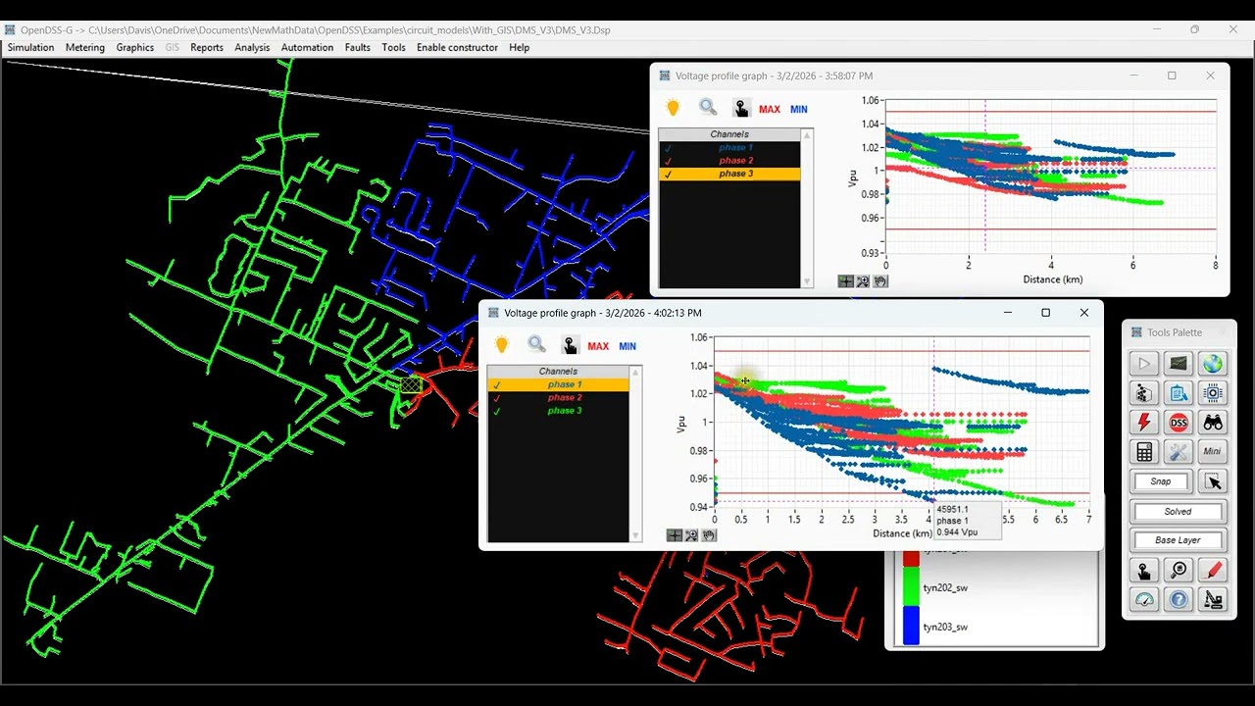Select the red highlighter marker tool
This screenshot has height=706, width=1255.
click(x=1213, y=570)
